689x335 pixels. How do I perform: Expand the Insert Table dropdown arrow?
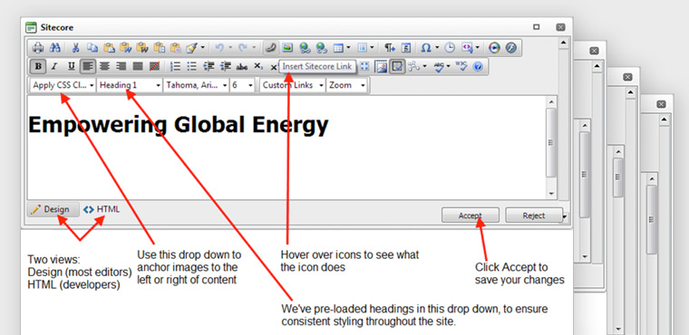point(348,47)
